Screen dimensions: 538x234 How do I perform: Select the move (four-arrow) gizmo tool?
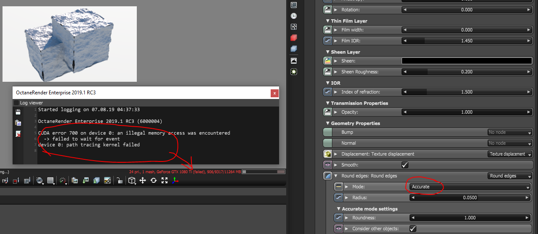click(x=143, y=180)
